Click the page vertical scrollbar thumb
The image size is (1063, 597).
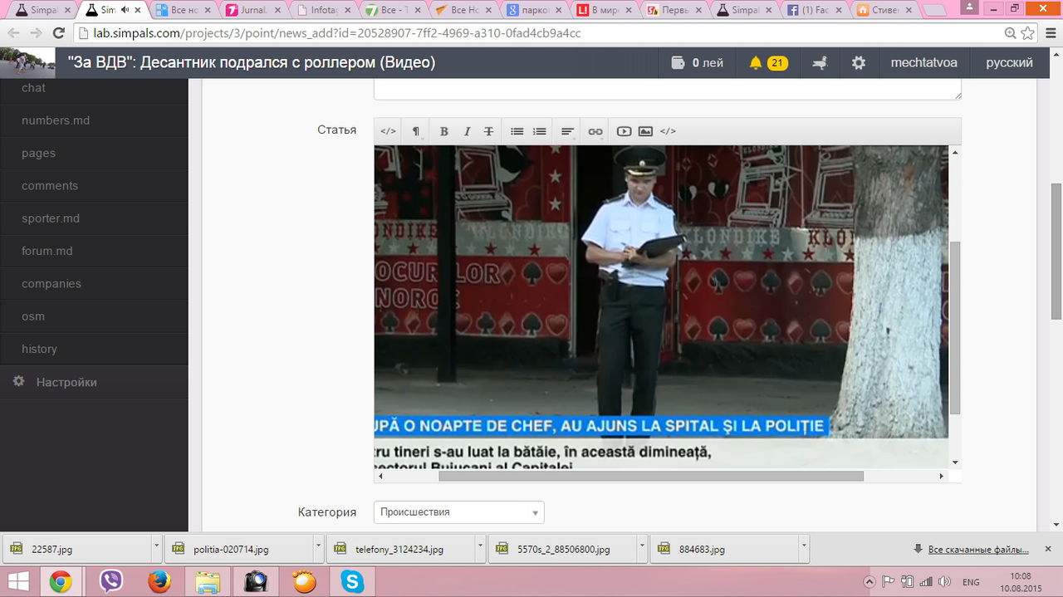(x=1056, y=252)
